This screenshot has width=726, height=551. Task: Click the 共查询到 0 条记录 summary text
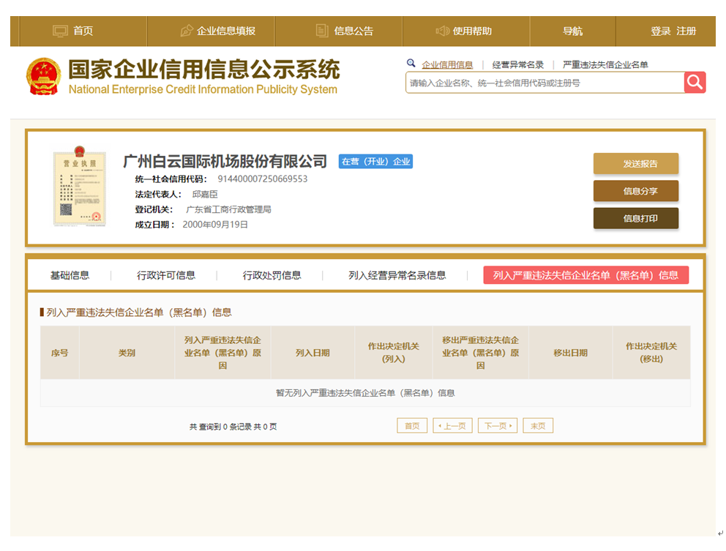(x=233, y=427)
